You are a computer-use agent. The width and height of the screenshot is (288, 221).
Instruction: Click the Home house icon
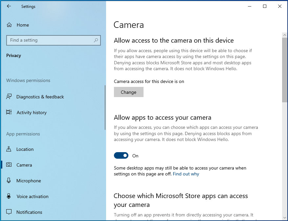pos(9,25)
